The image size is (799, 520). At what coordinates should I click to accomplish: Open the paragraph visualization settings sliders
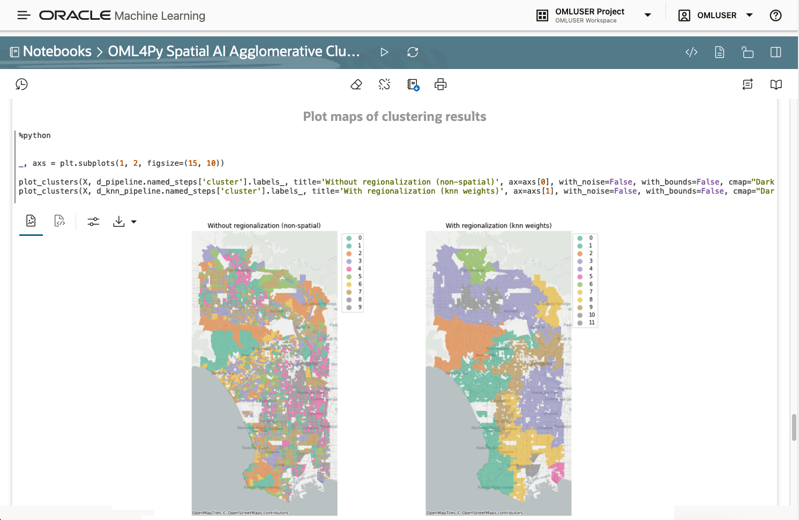(x=93, y=221)
